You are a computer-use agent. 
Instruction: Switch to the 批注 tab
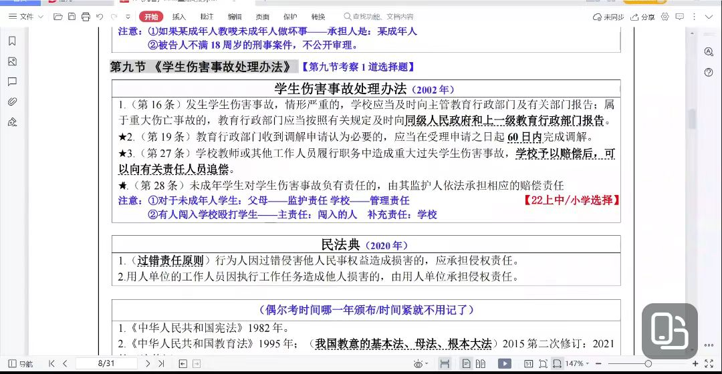pos(207,17)
